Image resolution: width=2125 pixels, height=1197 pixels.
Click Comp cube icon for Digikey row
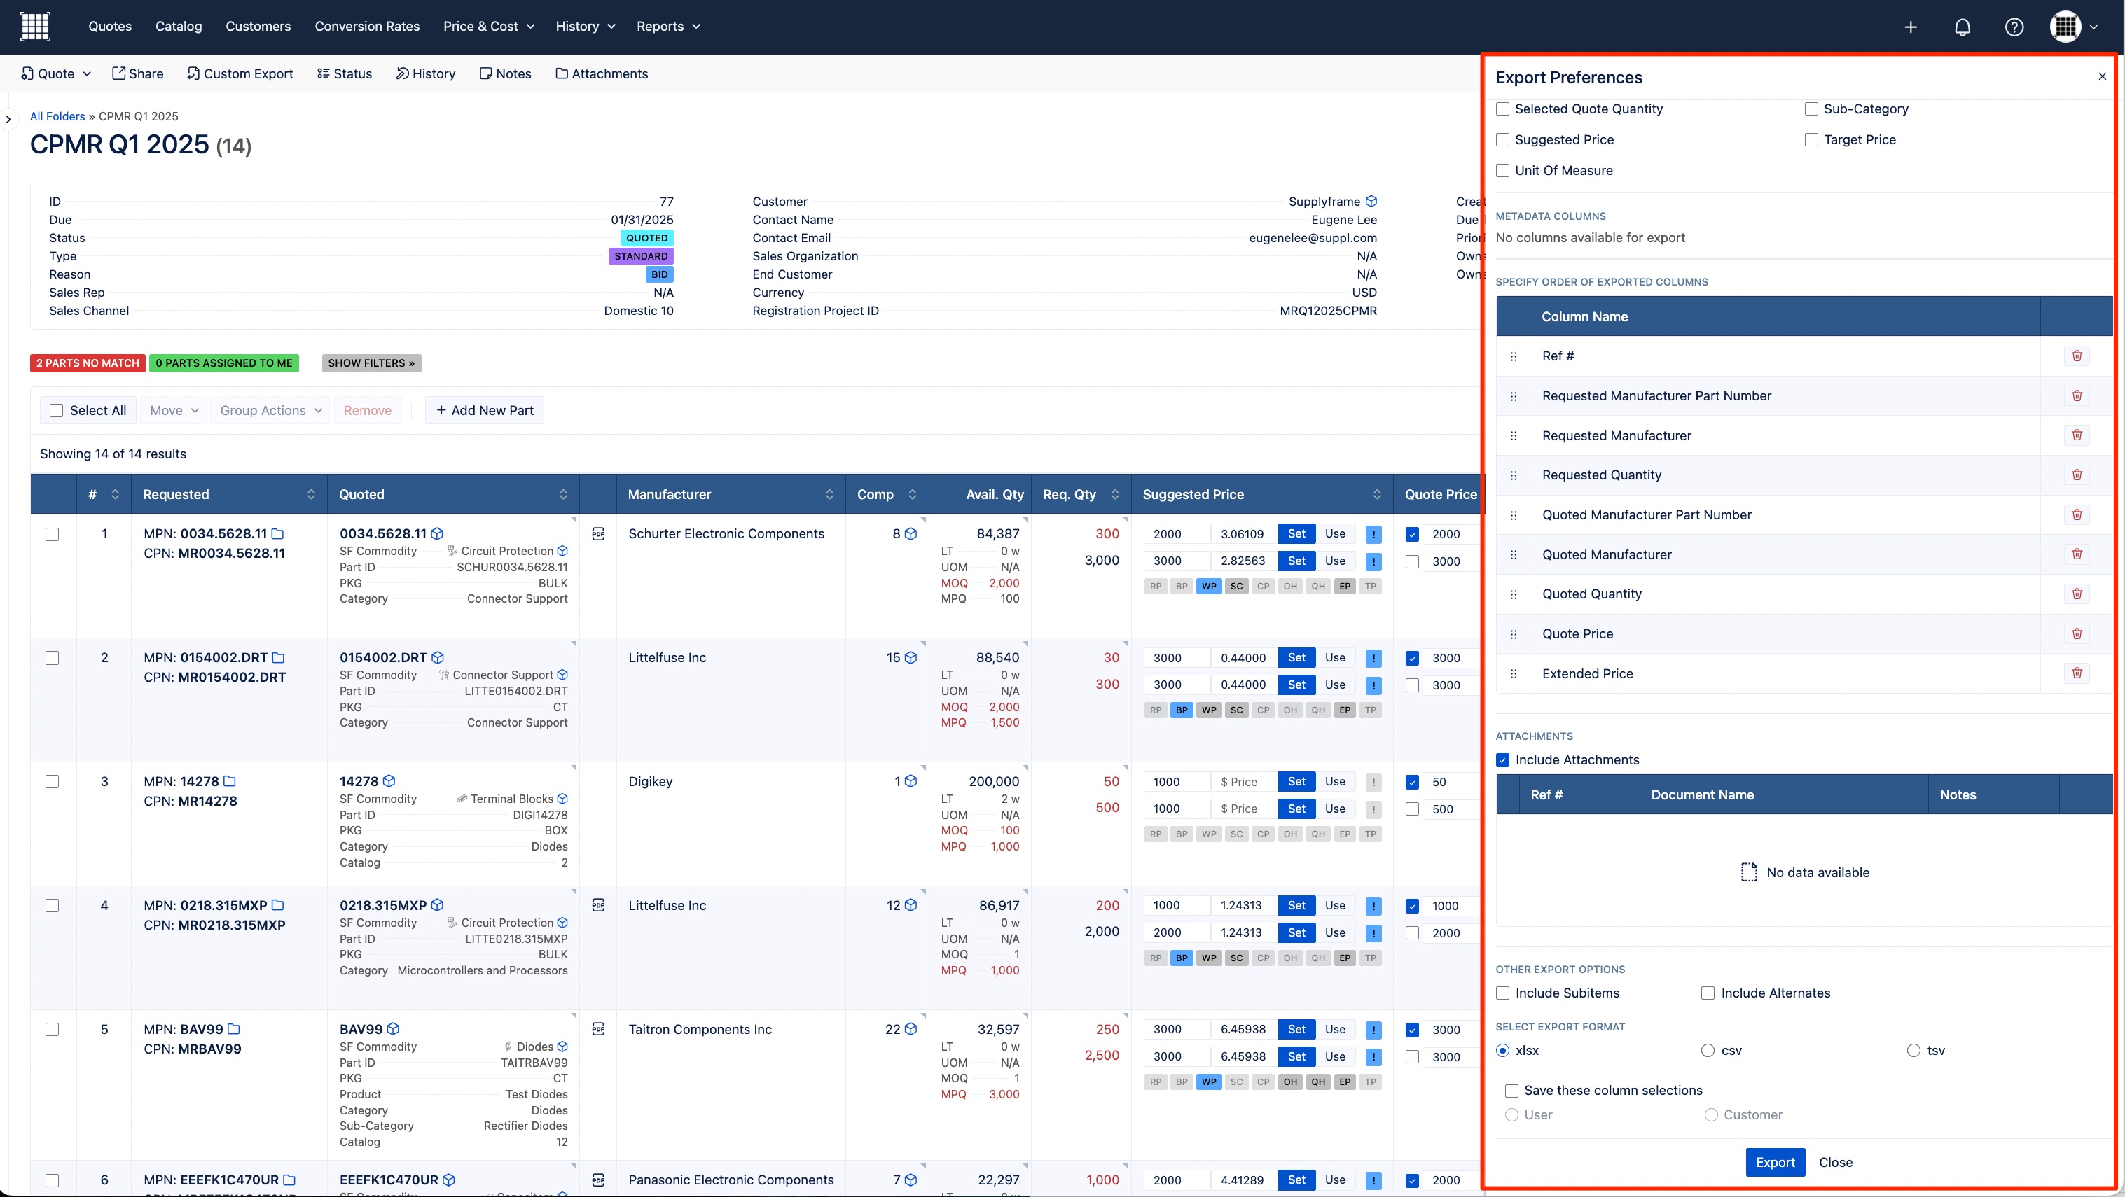tap(911, 780)
